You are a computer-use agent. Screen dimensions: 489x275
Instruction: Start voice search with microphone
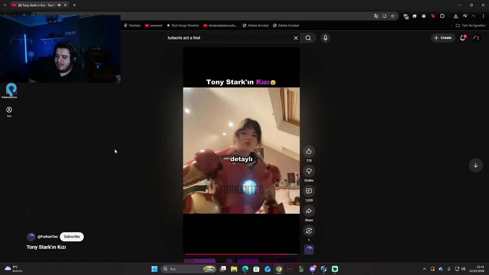click(x=325, y=38)
